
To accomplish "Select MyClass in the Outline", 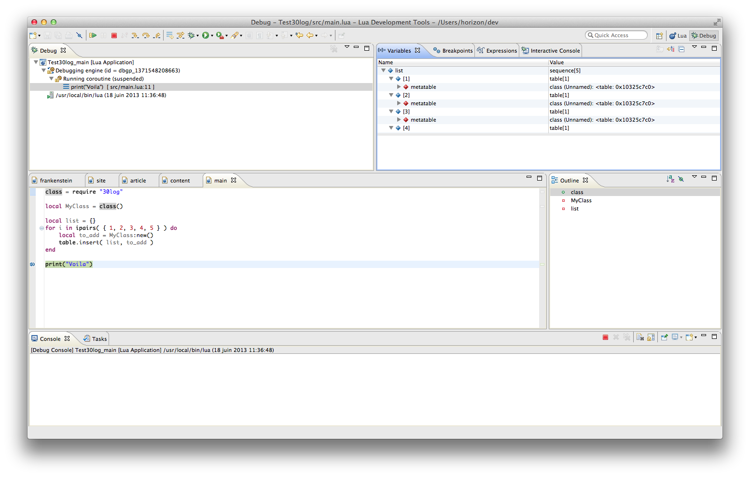I will click(x=581, y=200).
